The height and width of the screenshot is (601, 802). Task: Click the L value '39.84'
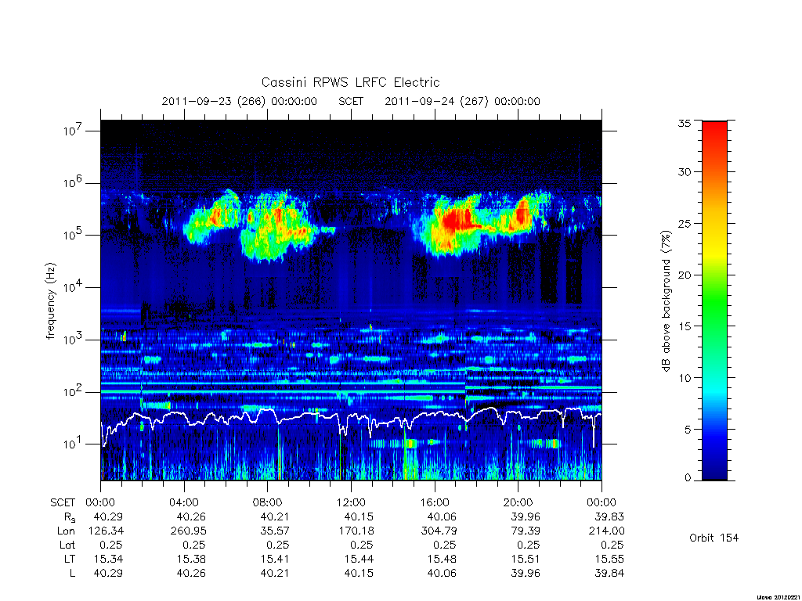[609, 574]
